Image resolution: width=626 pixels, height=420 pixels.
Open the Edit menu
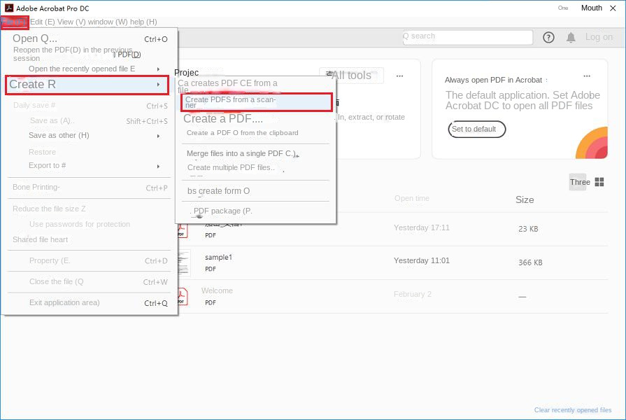(41, 22)
